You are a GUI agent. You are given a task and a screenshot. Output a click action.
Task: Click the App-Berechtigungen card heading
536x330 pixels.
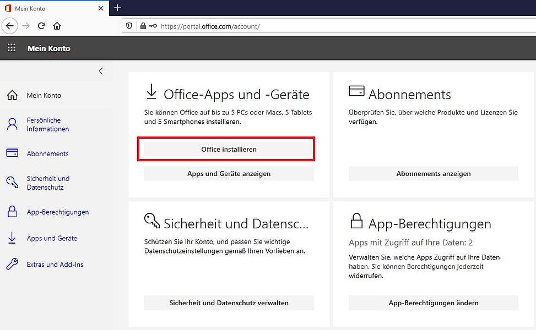click(x=430, y=224)
